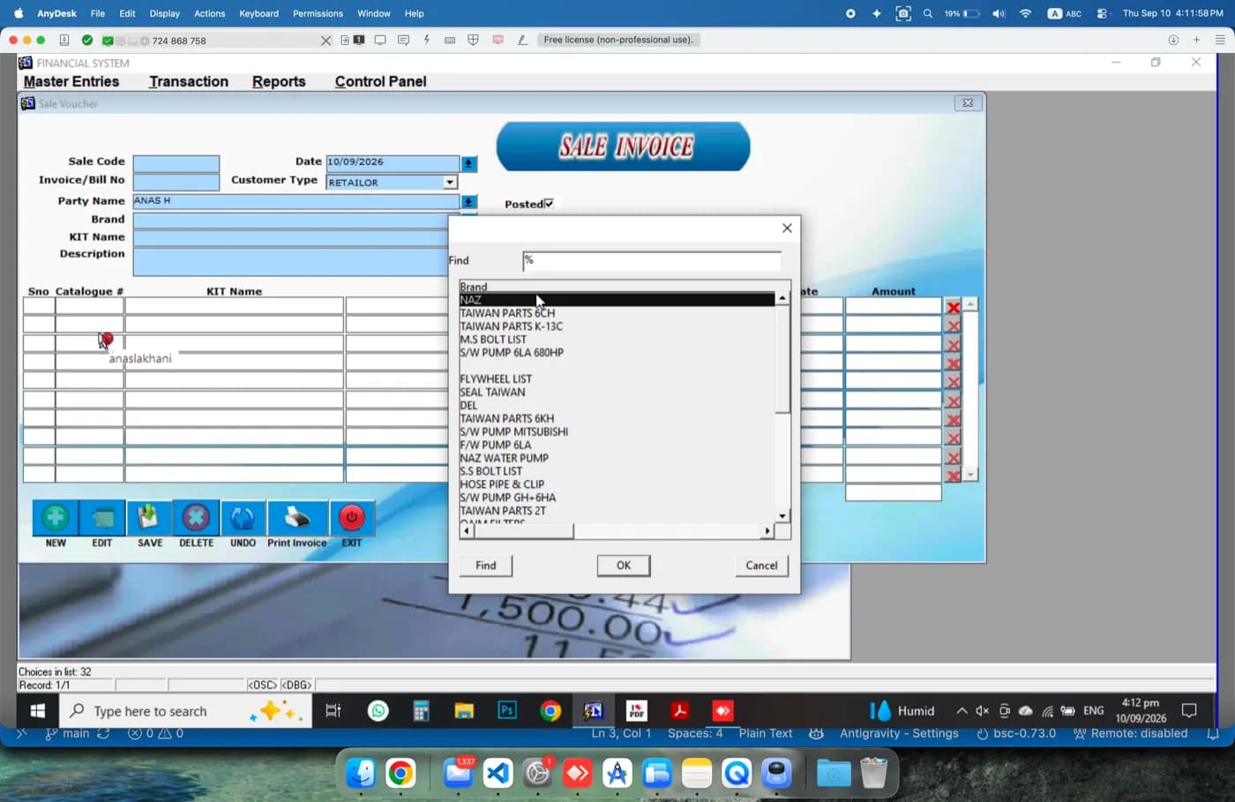
Task: Click the brand list scroll-right arrow
Action: (767, 531)
